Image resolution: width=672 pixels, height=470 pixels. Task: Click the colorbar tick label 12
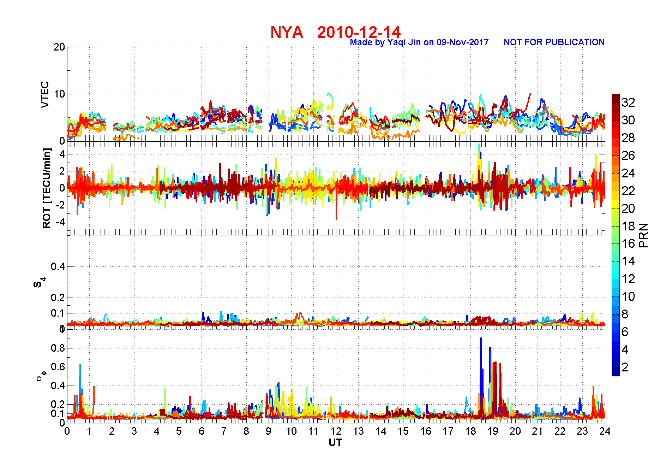[628, 279]
